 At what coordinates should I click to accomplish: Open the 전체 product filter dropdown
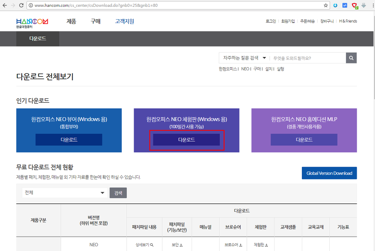pos(64,193)
